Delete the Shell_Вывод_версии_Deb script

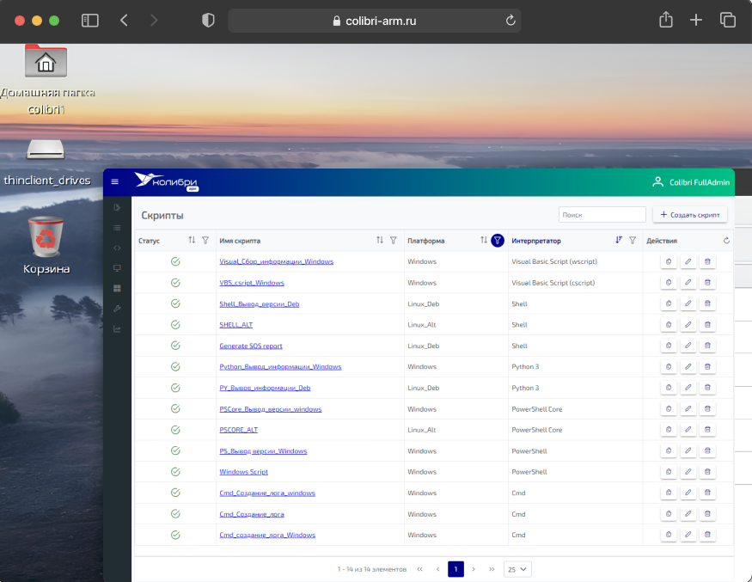pyautogui.click(x=707, y=303)
